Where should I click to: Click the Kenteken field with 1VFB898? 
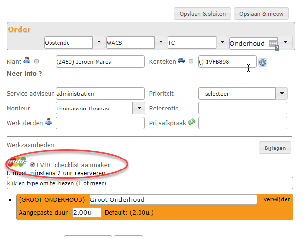pos(228,61)
